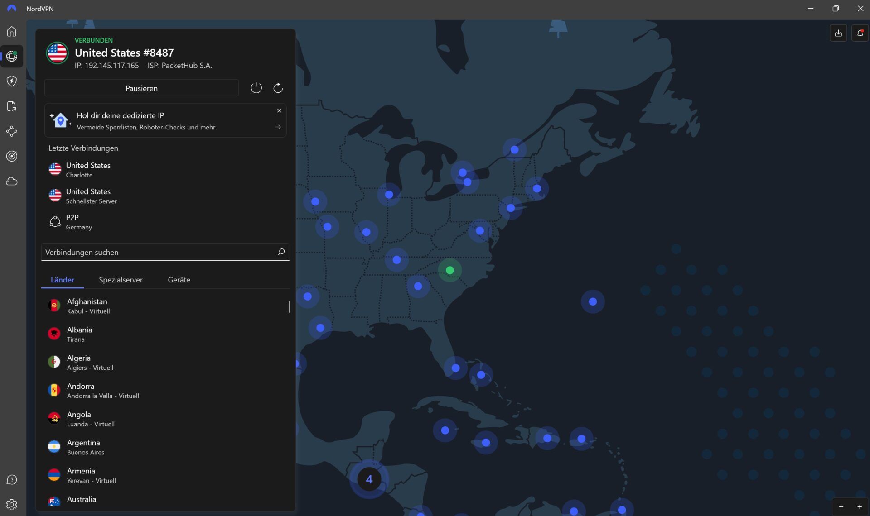Open the notifications bell icon
The width and height of the screenshot is (870, 516).
pyautogui.click(x=860, y=33)
